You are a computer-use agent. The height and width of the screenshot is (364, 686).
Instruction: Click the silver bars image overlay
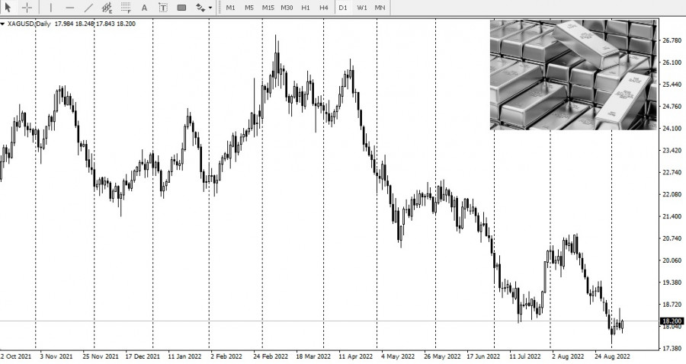coord(573,75)
